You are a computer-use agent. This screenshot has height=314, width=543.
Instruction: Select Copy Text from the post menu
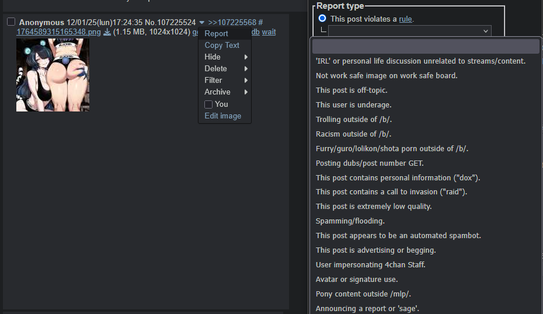coord(222,46)
